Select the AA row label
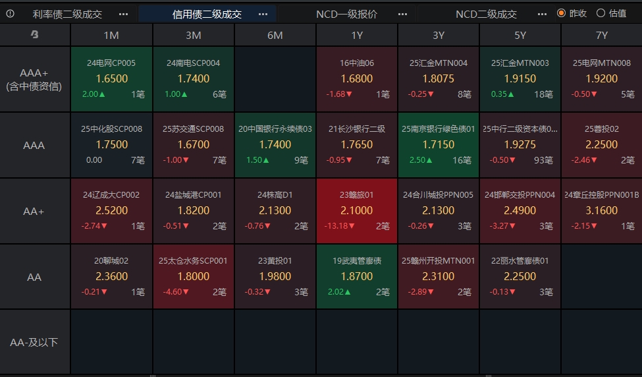 34,277
